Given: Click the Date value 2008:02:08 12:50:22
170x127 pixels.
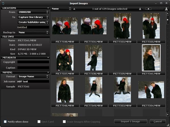Looking at the screenshot, I should pyautogui.click(x=30, y=45).
